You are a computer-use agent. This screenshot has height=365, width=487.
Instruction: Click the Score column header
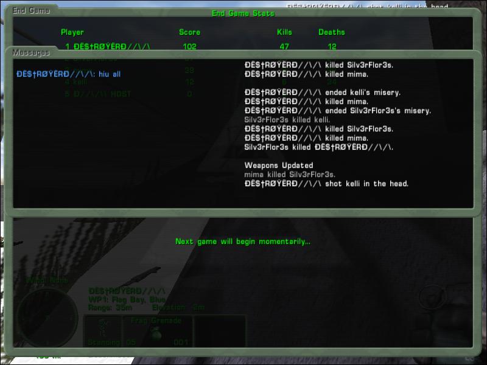[189, 32]
